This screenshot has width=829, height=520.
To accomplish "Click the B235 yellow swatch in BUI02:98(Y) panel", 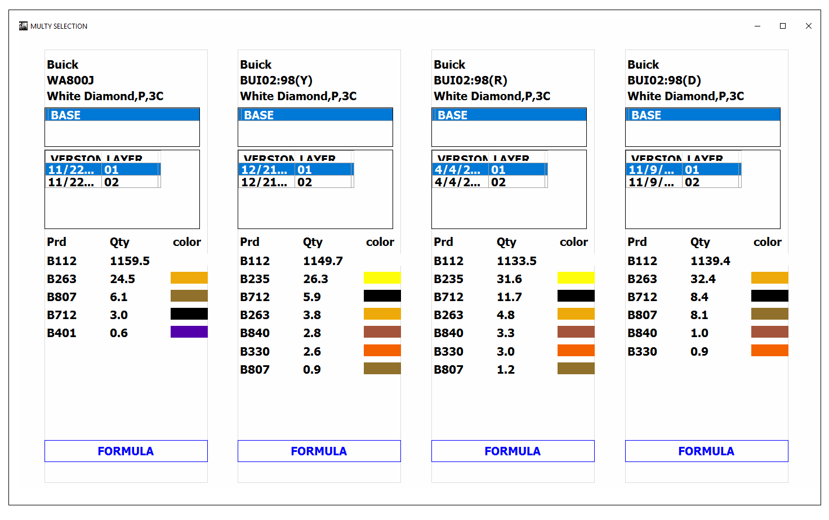I will click(382, 277).
